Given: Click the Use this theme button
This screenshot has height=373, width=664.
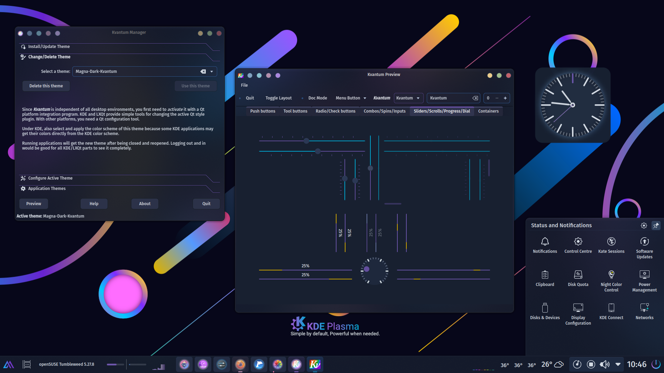Looking at the screenshot, I should pos(195,86).
